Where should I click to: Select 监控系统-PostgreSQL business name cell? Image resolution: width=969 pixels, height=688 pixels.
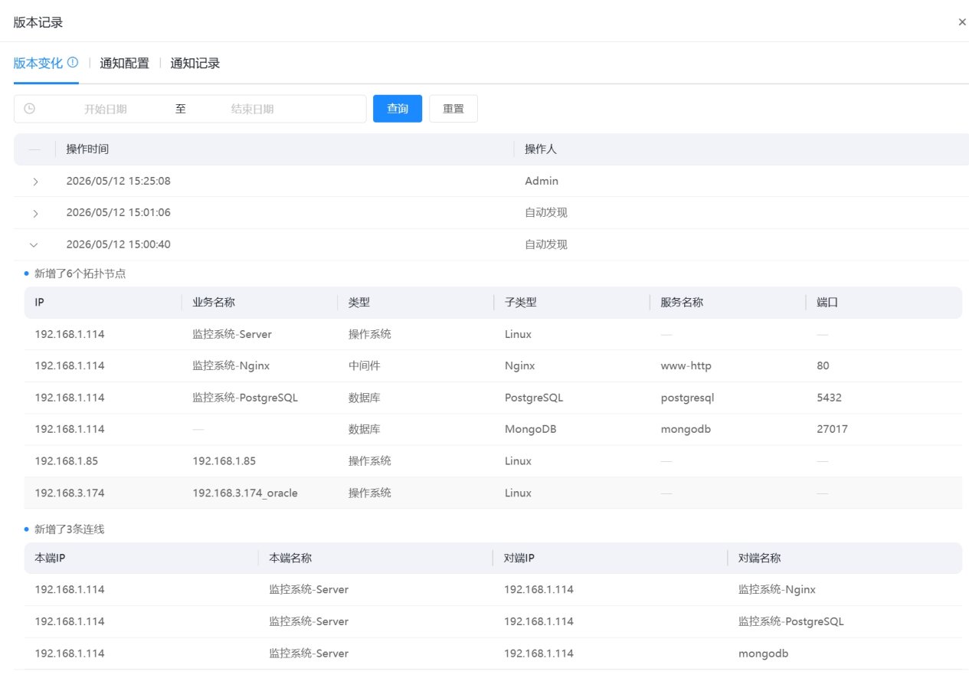pos(245,398)
